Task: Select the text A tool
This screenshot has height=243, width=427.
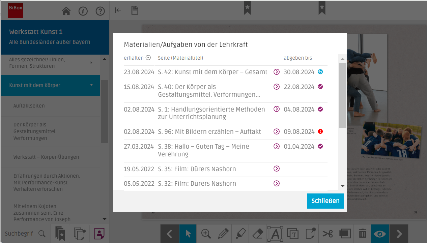Action: (x=275, y=234)
